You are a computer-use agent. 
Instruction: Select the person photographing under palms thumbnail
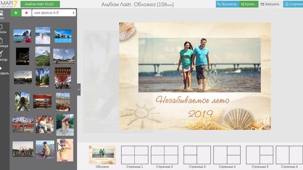click(22, 102)
